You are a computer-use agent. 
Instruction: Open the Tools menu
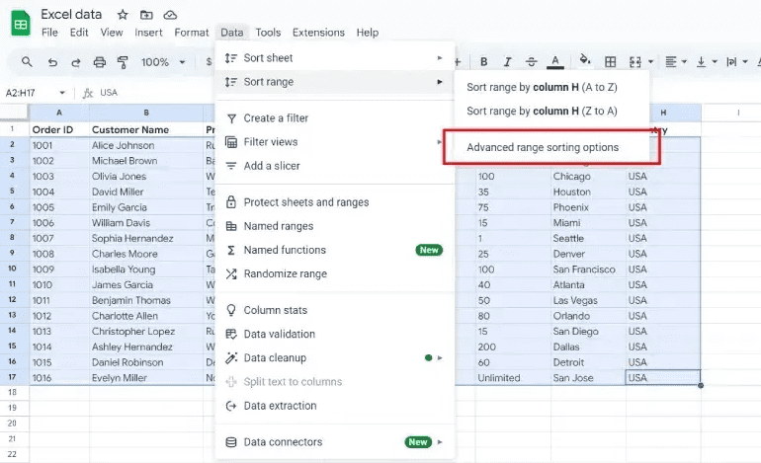tap(268, 33)
